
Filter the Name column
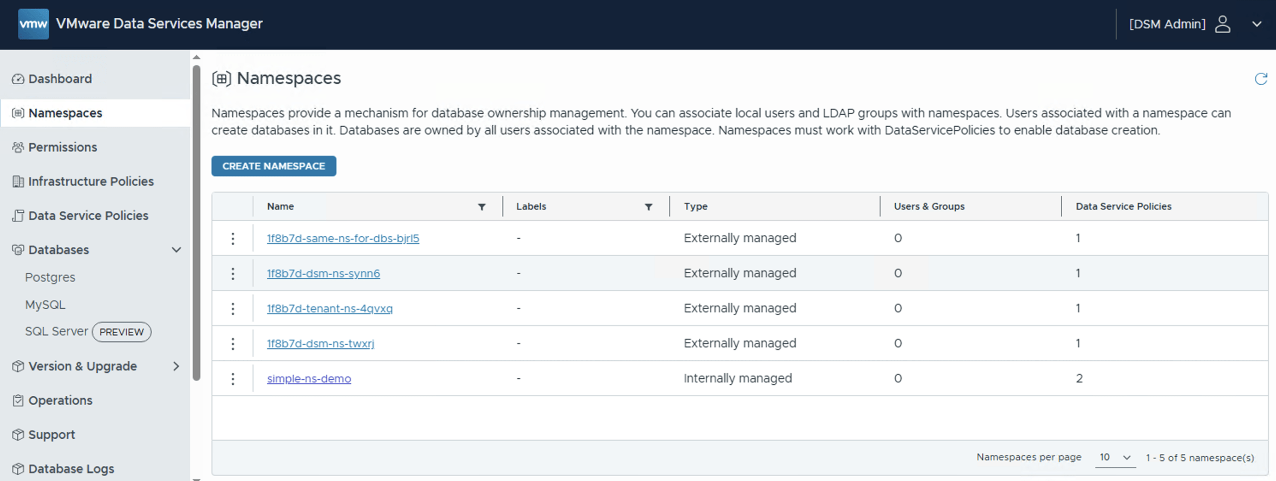coord(481,207)
